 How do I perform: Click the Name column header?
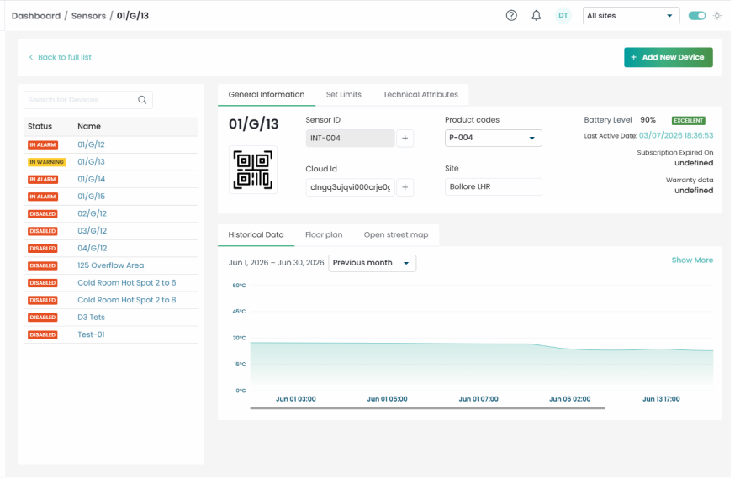tap(89, 126)
